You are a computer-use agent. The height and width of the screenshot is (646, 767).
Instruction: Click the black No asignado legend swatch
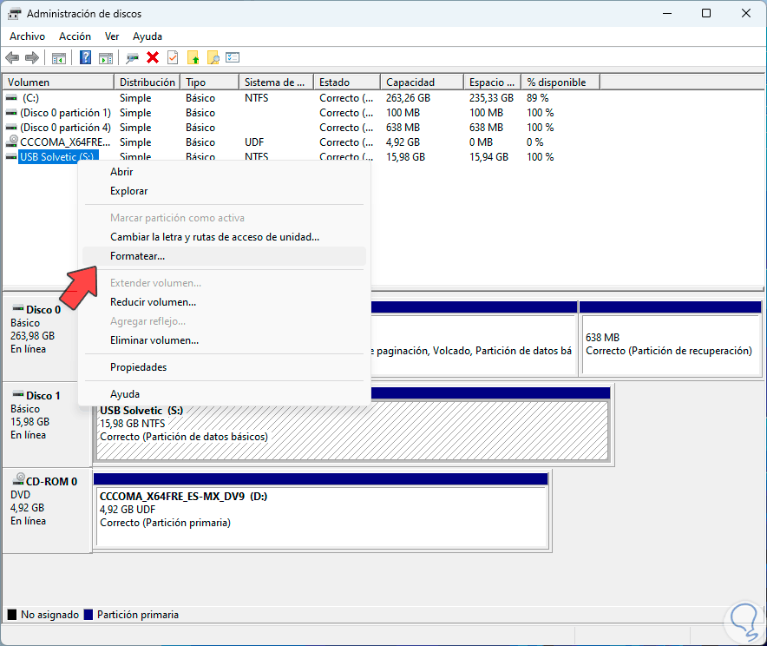tap(12, 615)
